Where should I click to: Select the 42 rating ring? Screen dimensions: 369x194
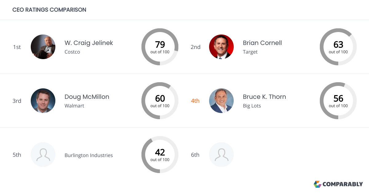tap(160, 155)
